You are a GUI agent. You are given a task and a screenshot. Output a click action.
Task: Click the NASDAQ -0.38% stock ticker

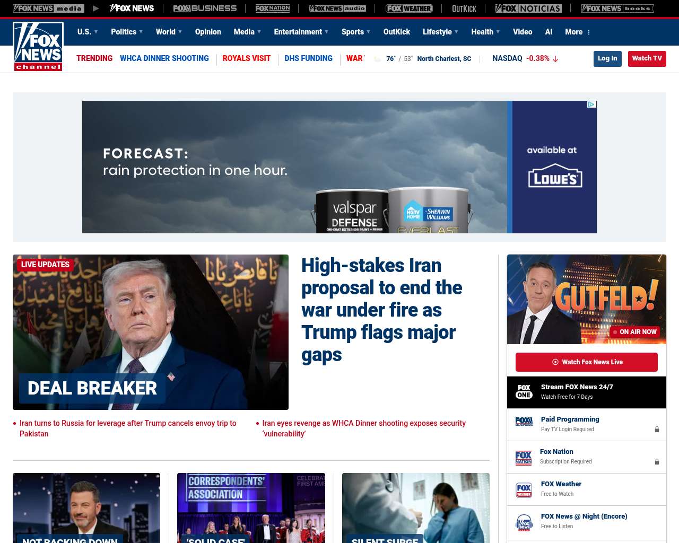tap(525, 58)
